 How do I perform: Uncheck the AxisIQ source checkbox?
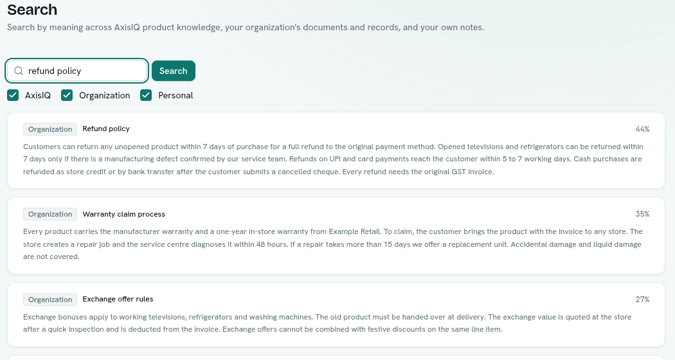13,95
